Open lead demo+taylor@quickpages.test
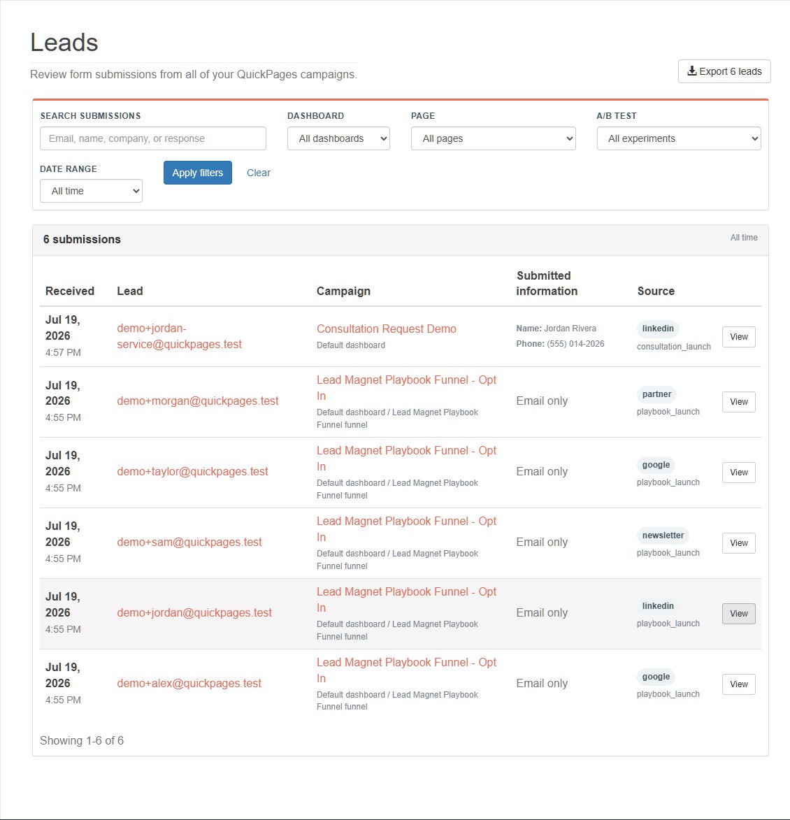Image resolution: width=790 pixels, height=820 pixels. tap(192, 472)
